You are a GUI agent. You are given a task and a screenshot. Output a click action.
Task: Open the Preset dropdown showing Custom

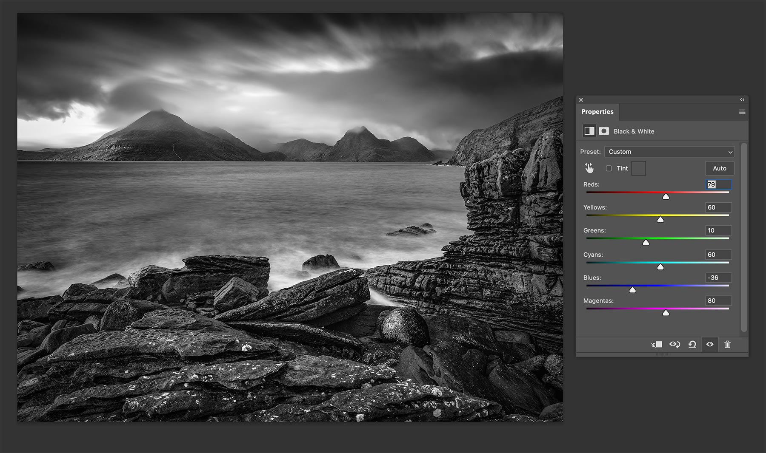(x=669, y=152)
